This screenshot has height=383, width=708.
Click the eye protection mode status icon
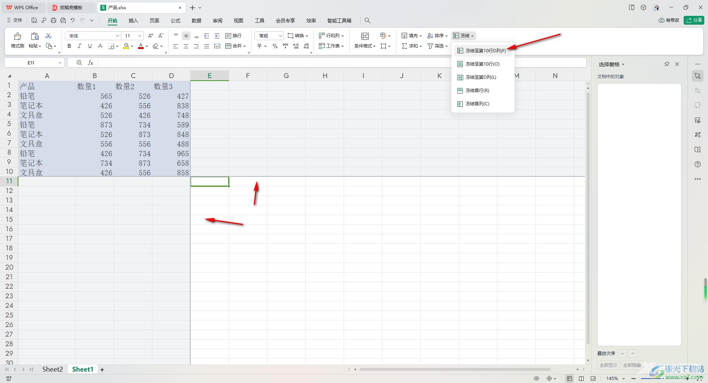click(537, 379)
